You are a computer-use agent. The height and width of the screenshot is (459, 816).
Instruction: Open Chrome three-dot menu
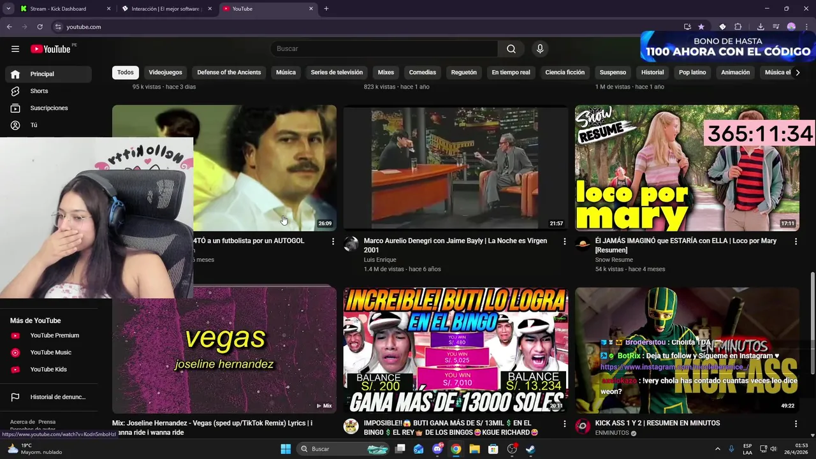click(806, 27)
